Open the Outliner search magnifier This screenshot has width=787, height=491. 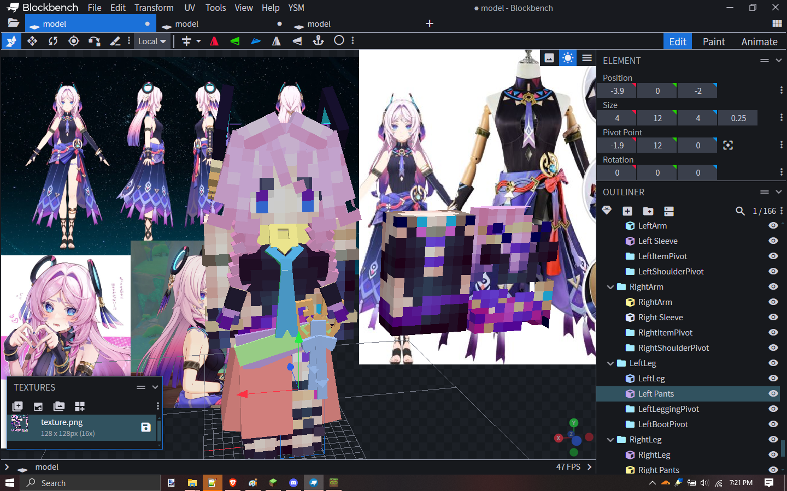(x=740, y=211)
